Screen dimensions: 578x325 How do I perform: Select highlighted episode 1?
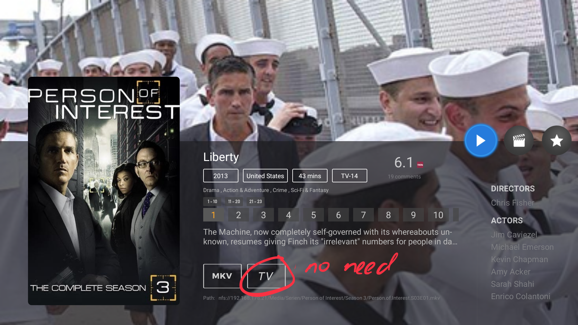tap(213, 215)
